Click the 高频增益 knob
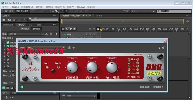 coord(92,67)
